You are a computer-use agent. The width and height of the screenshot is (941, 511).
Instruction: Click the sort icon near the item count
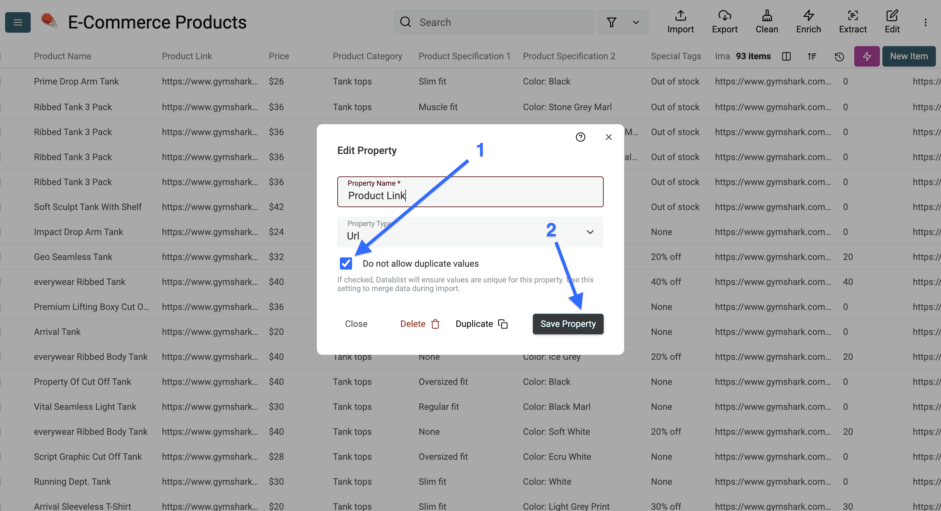click(812, 56)
